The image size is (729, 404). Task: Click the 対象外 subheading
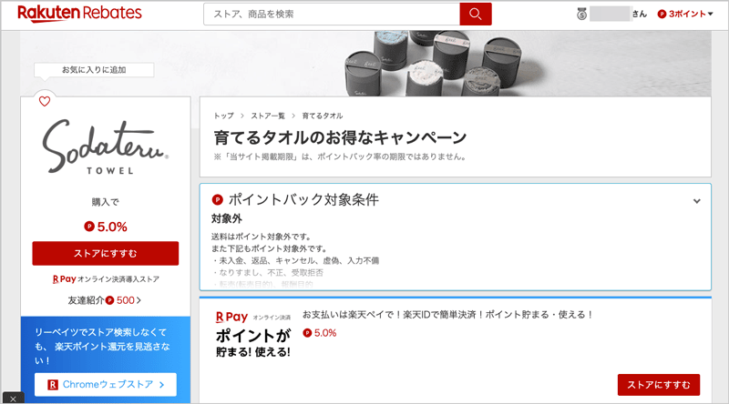[226, 218]
